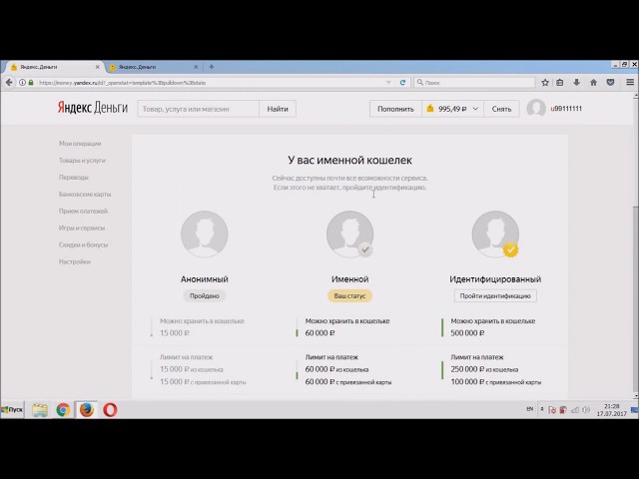Switch to the second Яндекс.Деньги tab
The width and height of the screenshot is (639, 479).
point(151,67)
